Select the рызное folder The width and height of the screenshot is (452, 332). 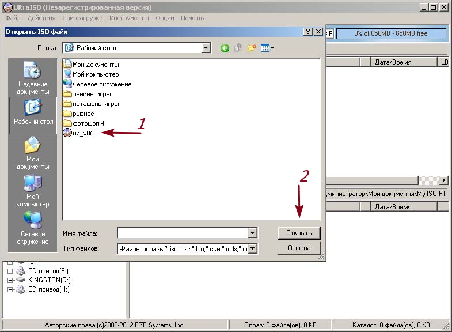[x=78, y=114]
